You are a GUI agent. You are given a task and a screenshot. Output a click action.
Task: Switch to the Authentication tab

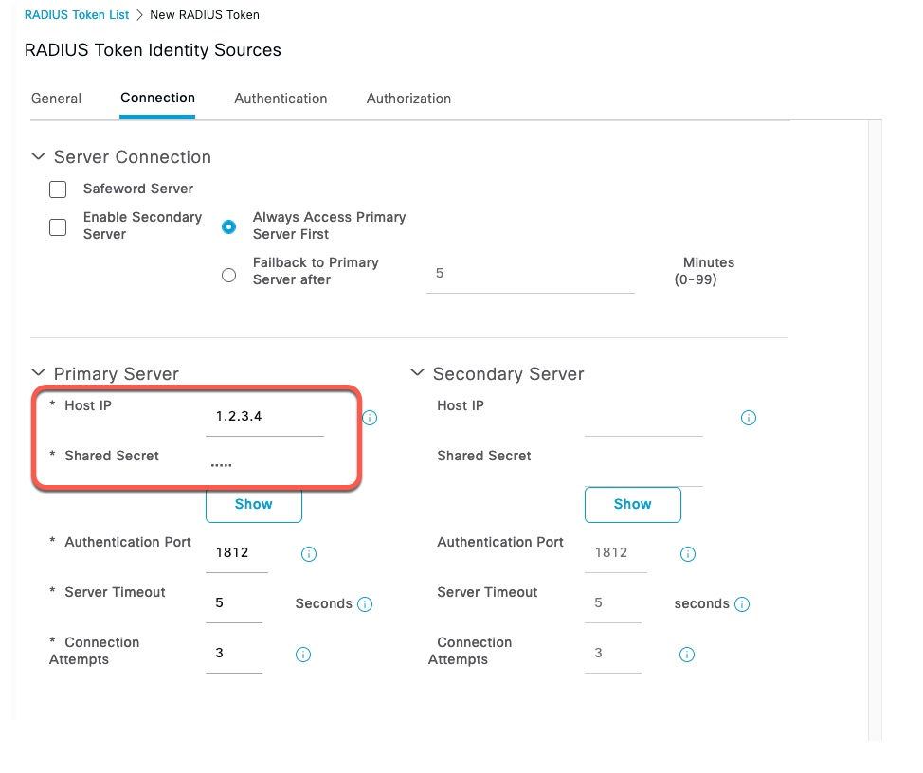coord(281,99)
